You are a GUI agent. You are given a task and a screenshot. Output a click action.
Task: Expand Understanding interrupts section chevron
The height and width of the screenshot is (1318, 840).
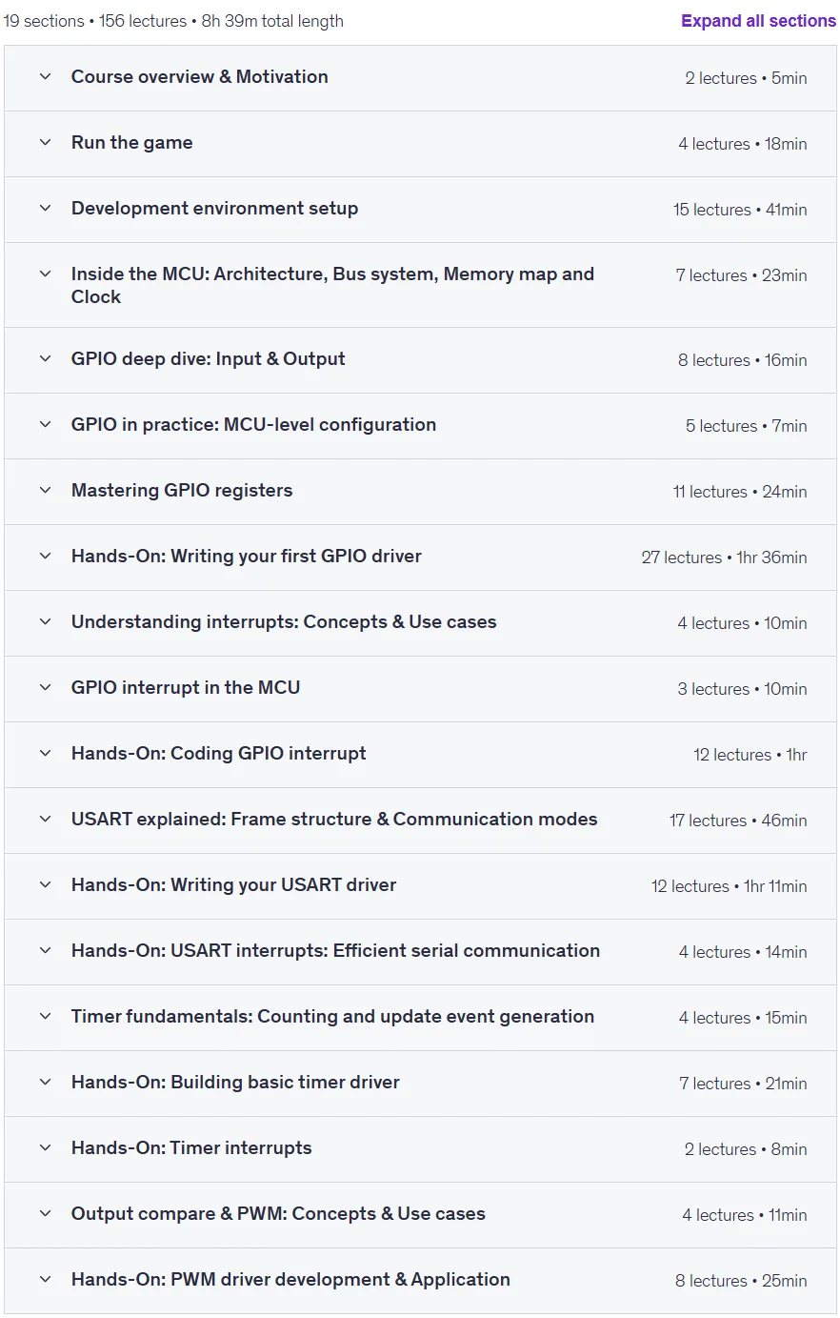[x=45, y=622]
